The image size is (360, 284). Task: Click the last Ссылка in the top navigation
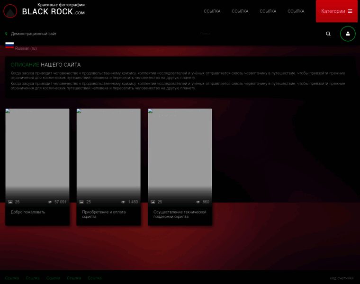point(296,11)
